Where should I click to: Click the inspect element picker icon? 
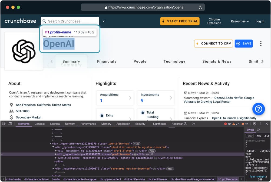pyautogui.click(x=4, y=124)
